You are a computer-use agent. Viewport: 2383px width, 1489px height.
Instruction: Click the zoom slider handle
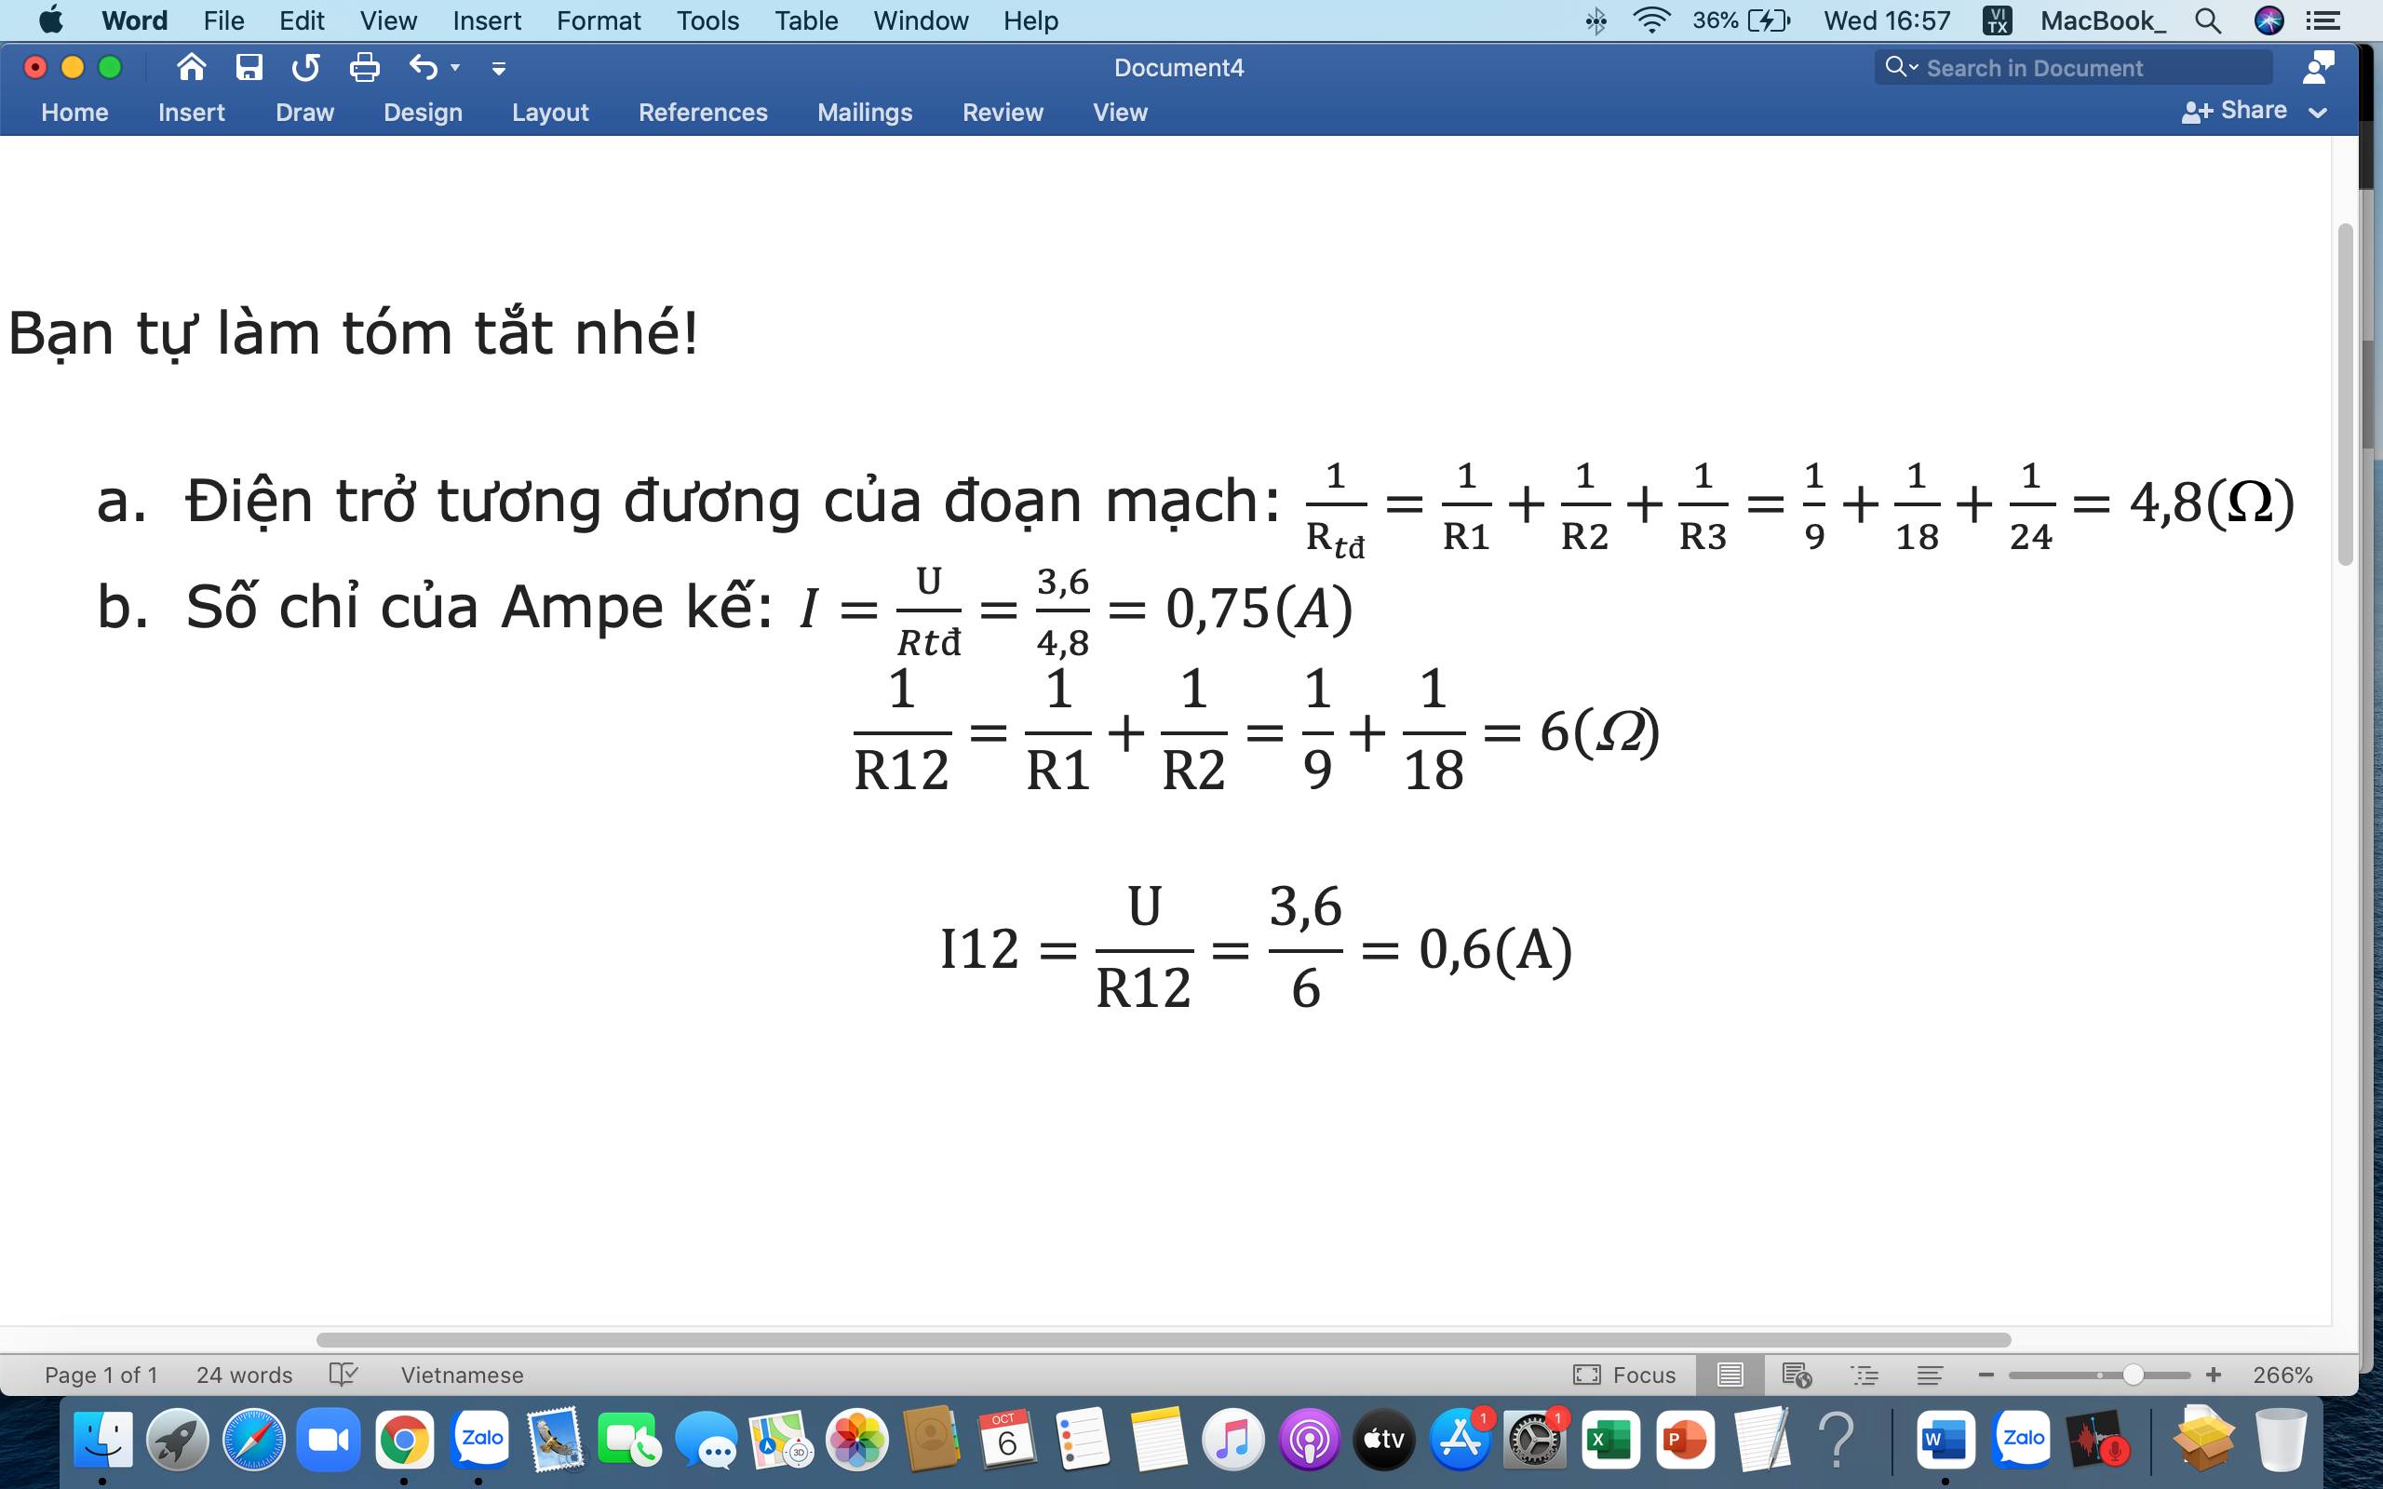coord(2133,1375)
